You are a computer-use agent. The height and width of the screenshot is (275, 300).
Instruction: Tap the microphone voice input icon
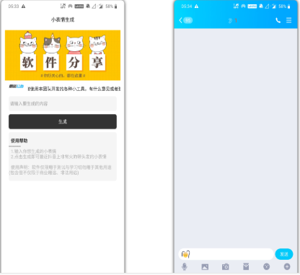coord(185,266)
